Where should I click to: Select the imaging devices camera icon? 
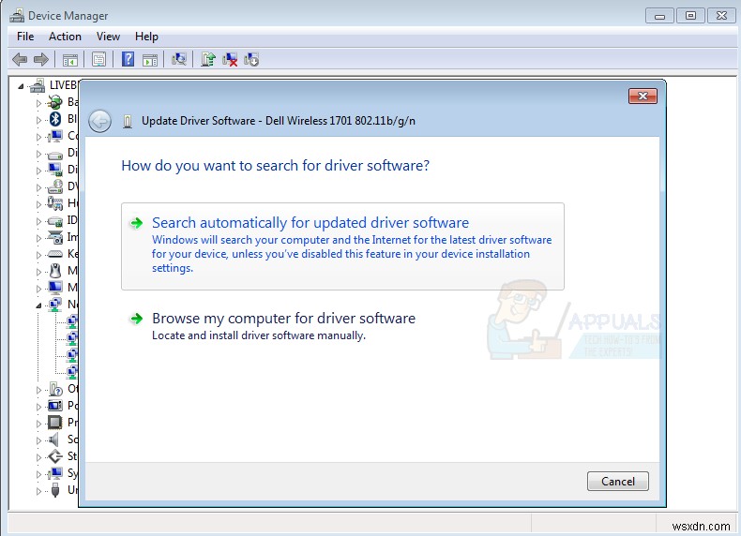point(55,237)
